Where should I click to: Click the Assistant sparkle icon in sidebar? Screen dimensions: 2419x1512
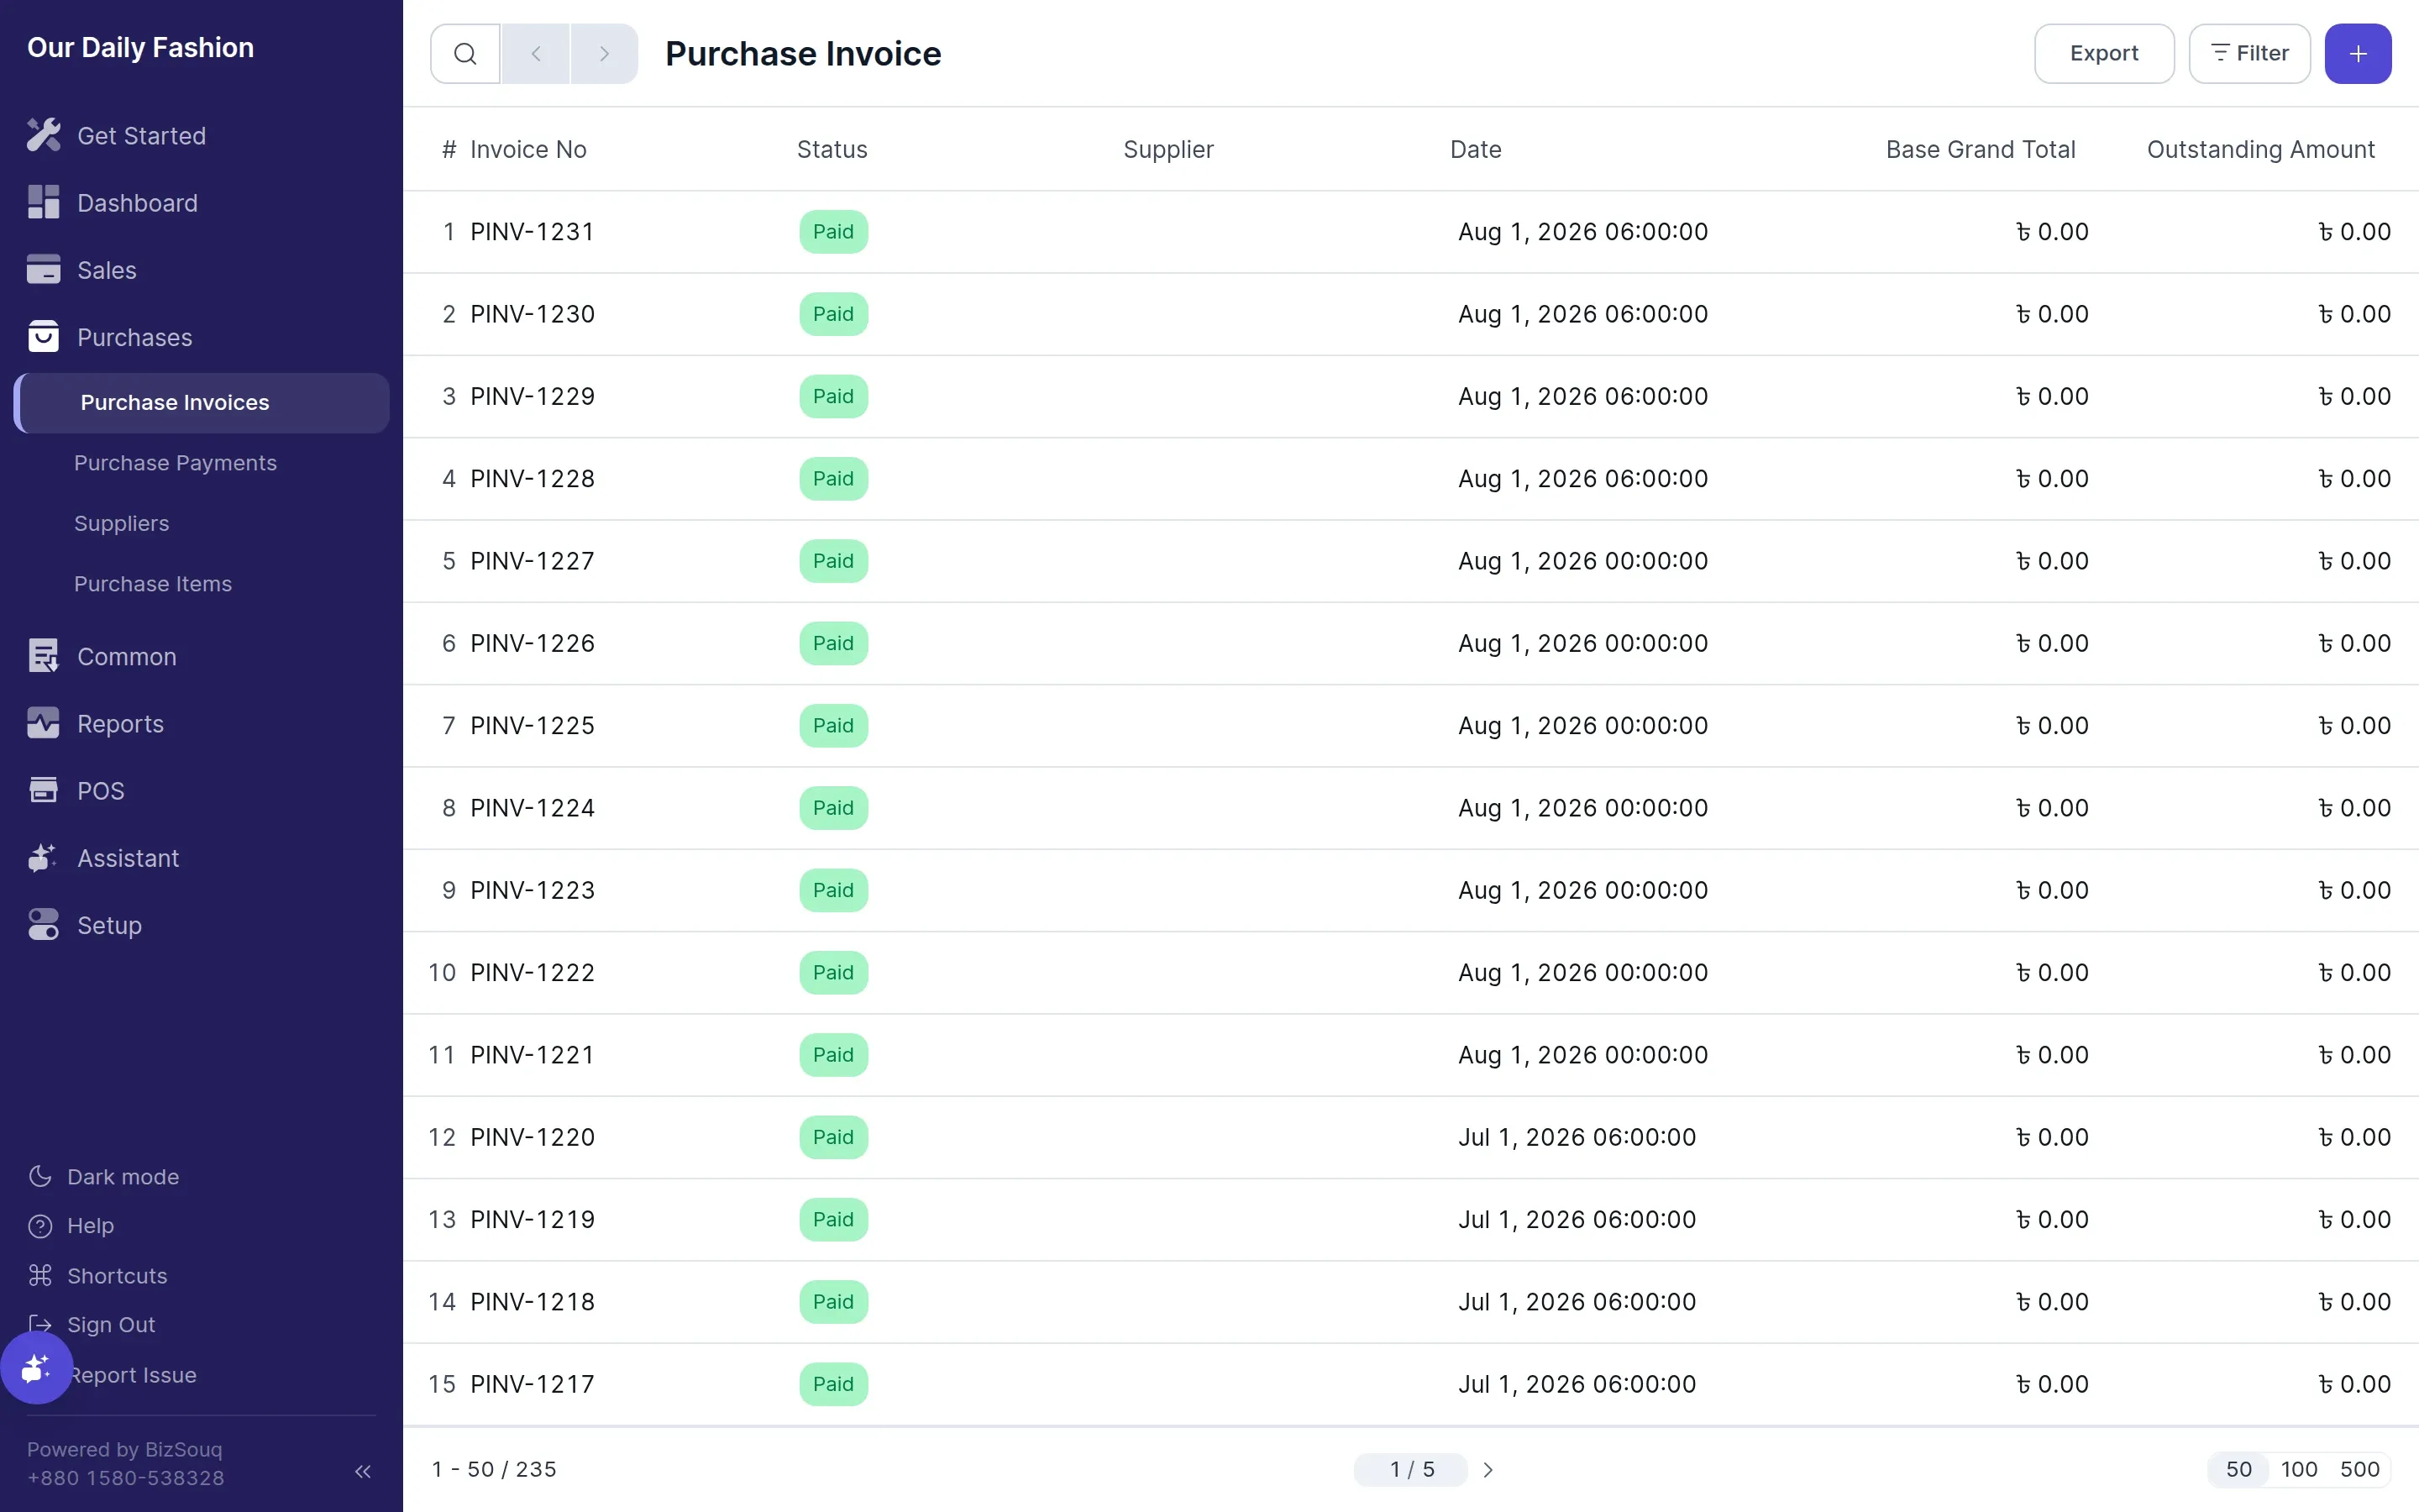(x=43, y=858)
